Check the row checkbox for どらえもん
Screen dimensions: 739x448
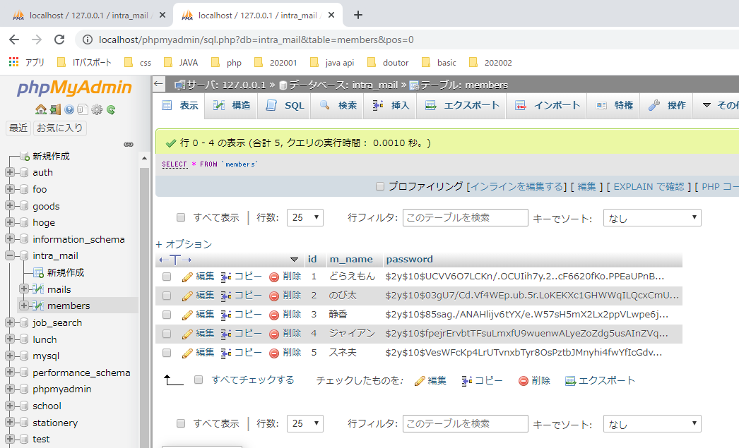pos(166,277)
